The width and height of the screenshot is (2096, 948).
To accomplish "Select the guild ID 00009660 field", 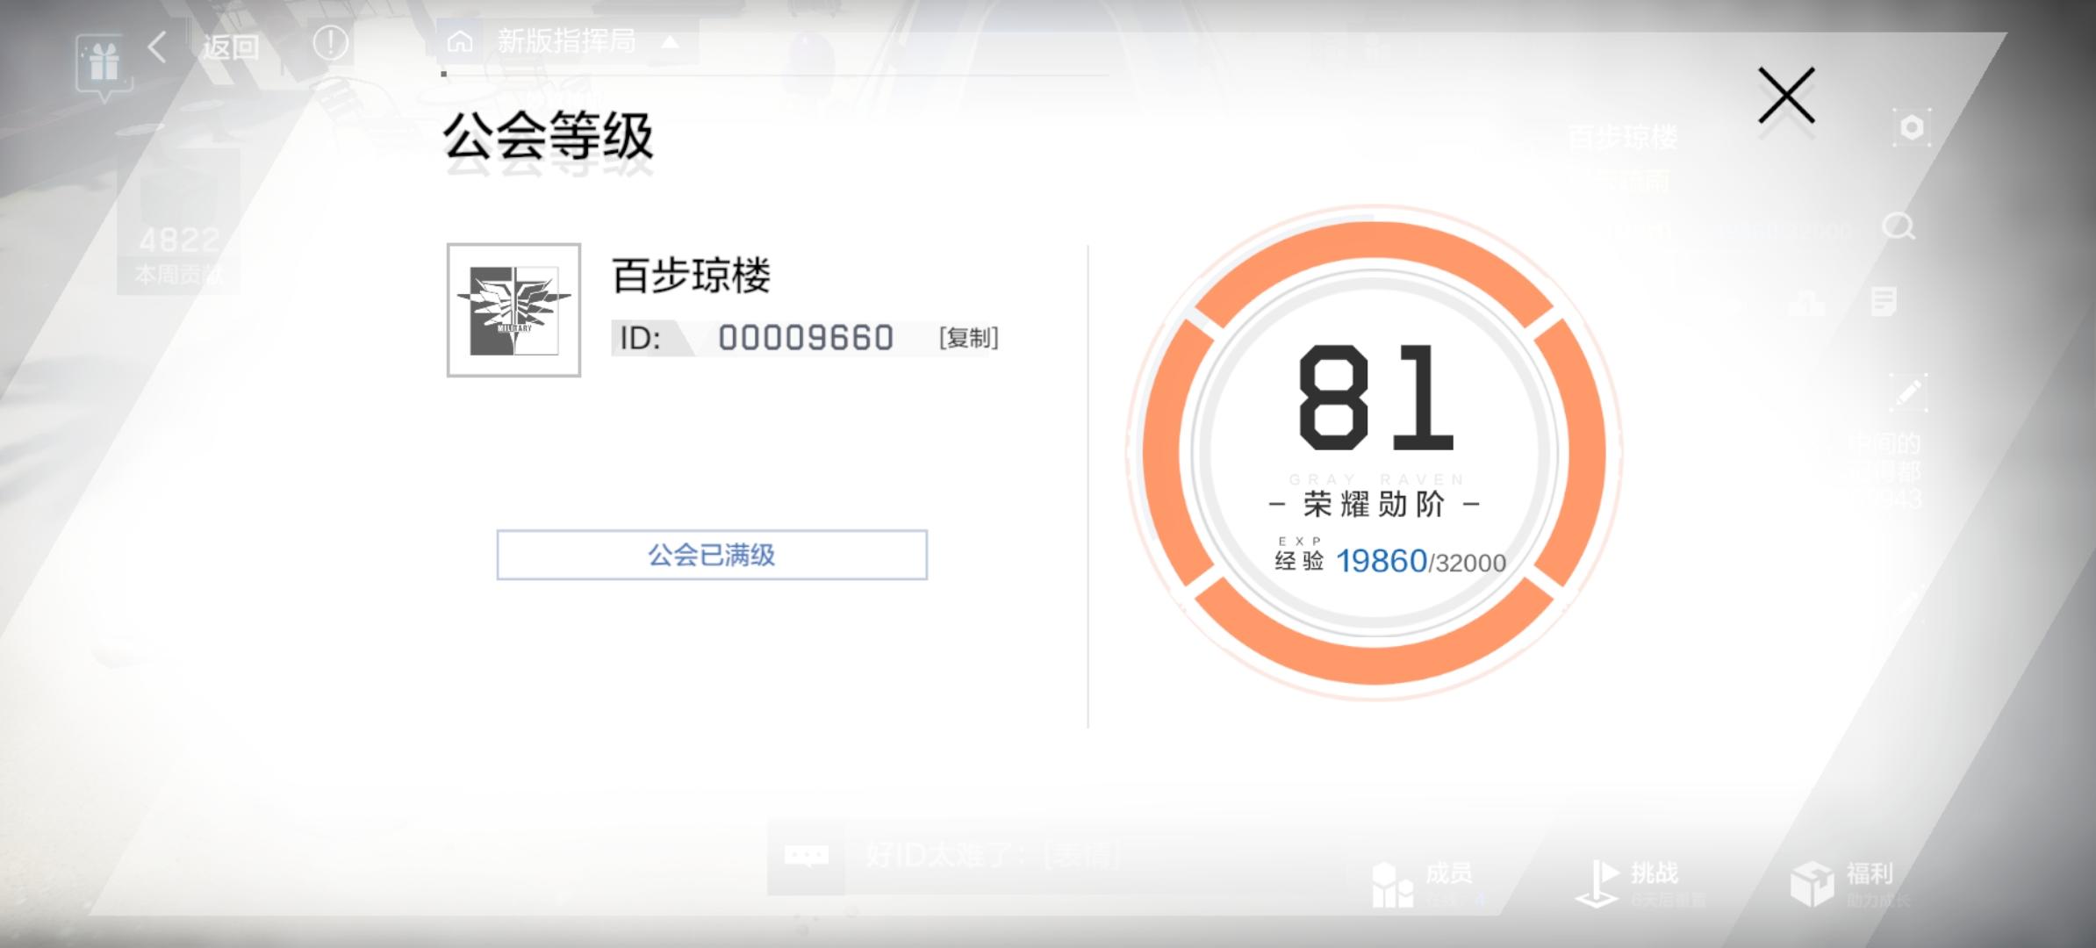I will click(805, 338).
